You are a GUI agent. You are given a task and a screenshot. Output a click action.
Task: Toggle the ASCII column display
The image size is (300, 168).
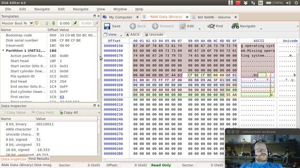(132, 35)
